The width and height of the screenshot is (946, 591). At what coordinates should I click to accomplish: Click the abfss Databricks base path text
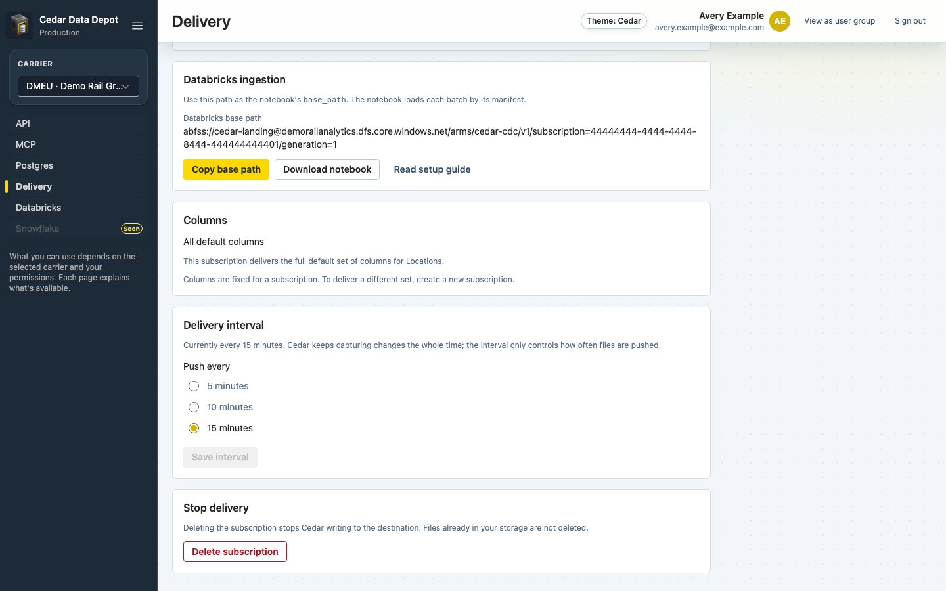click(439, 138)
